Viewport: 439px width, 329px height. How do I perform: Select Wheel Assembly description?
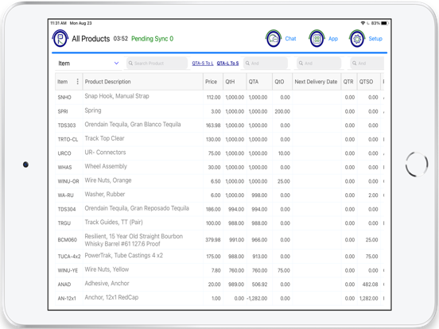[106, 166]
